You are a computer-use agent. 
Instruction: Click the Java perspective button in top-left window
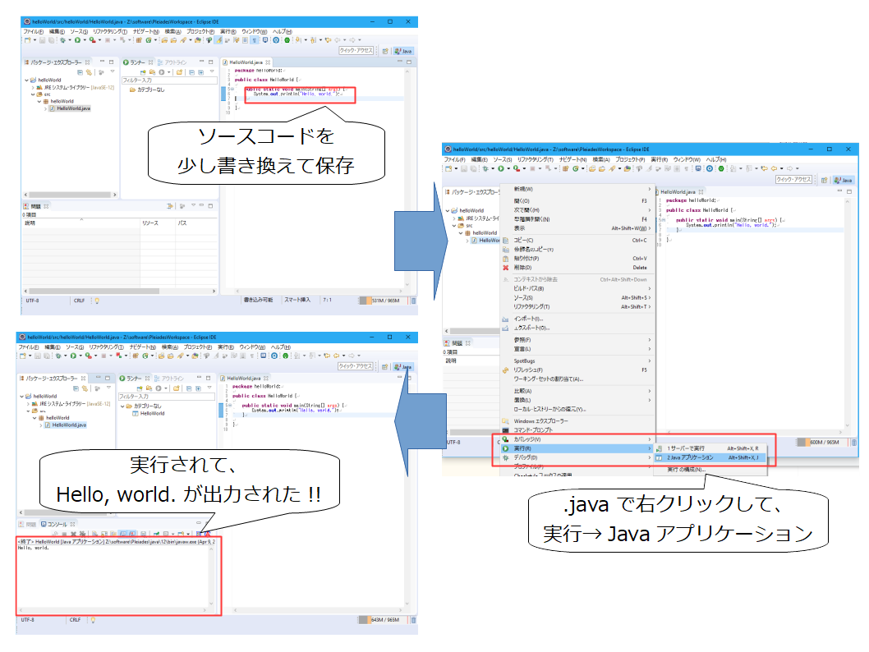pos(403,51)
